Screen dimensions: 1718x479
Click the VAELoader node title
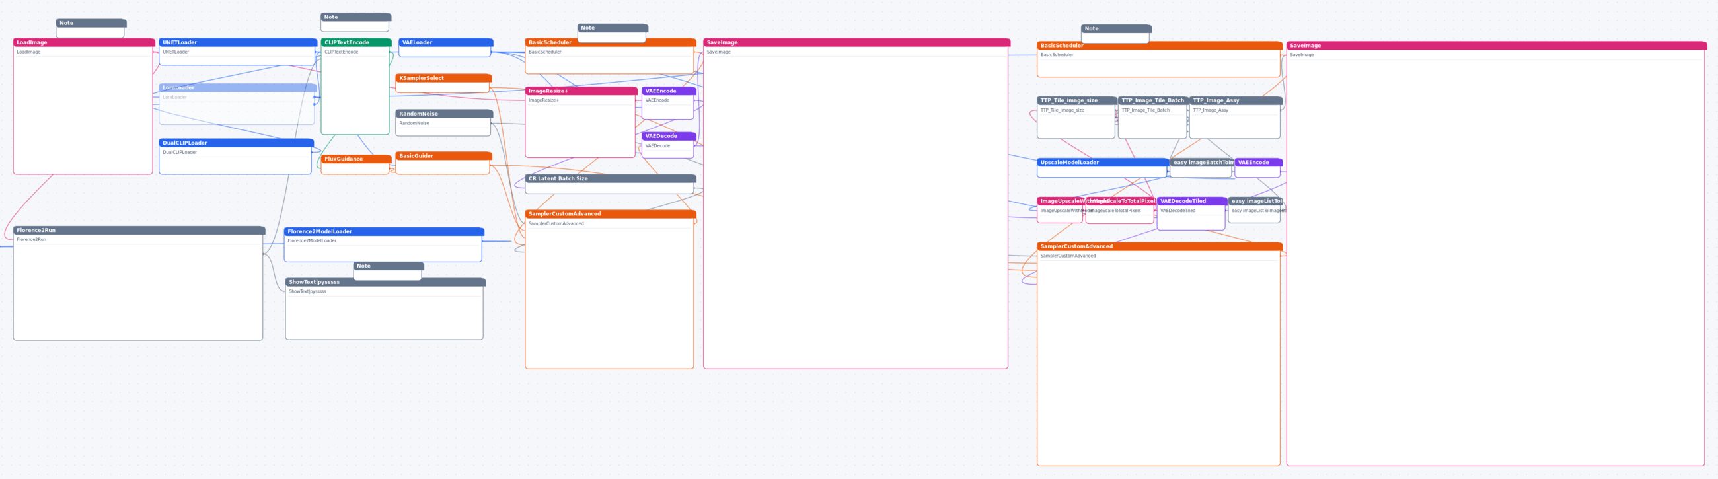tap(418, 42)
